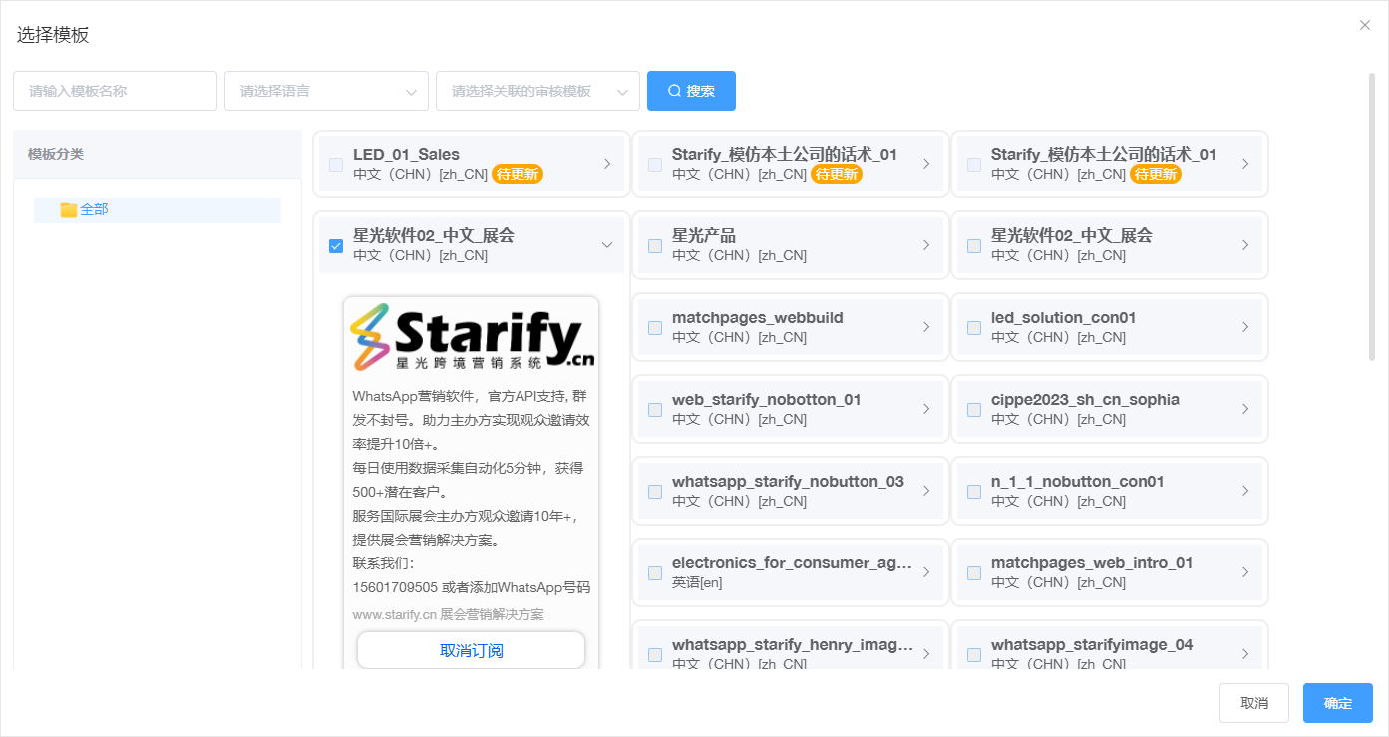Expand cippe2023_sh_cn_sophia chevron
Screen dimensions: 1389x737
coord(1245,409)
